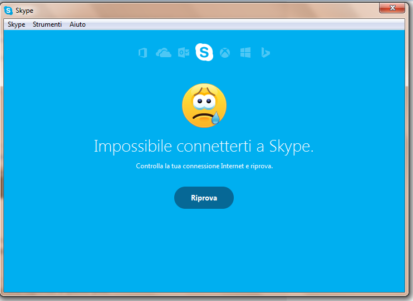
Task: Close the Skype window
Action: coord(392,8)
